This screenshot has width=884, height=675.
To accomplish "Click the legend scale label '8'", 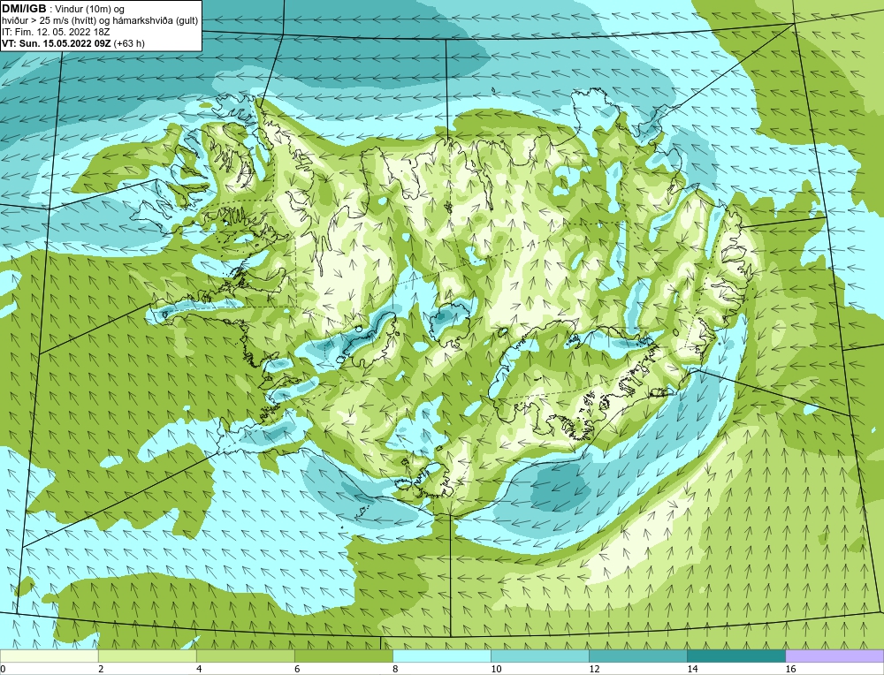I will tap(394, 669).
